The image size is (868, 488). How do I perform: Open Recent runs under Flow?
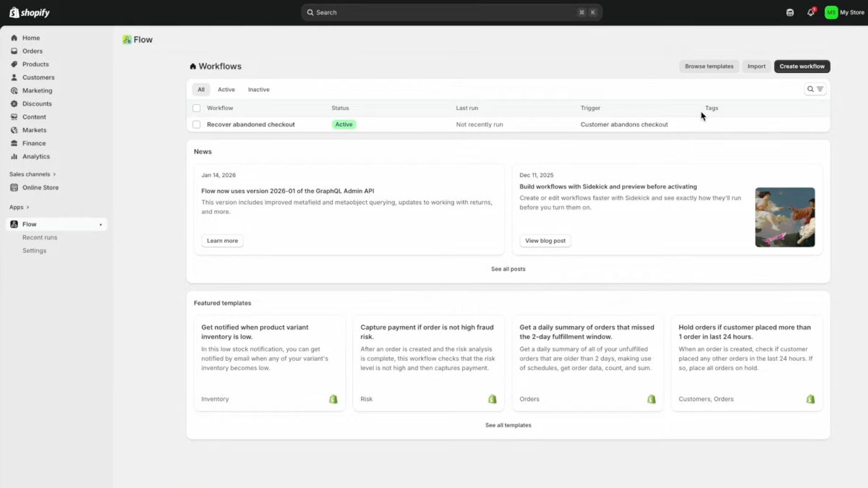40,237
